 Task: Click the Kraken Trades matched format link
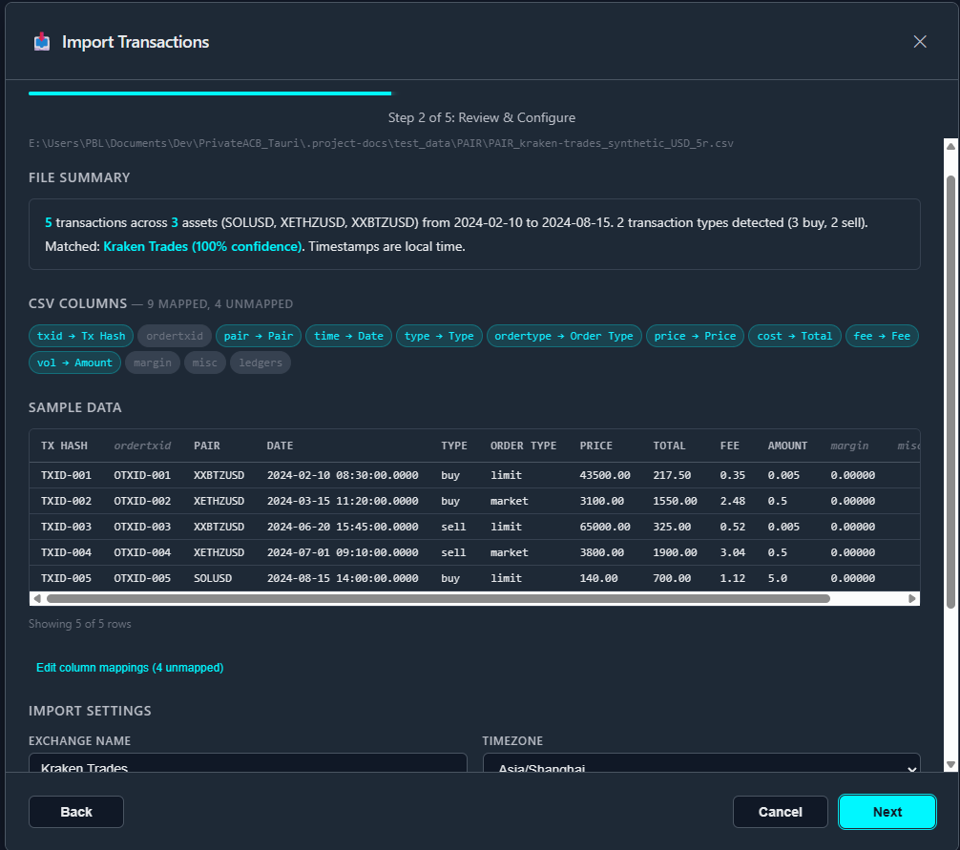[202, 247]
